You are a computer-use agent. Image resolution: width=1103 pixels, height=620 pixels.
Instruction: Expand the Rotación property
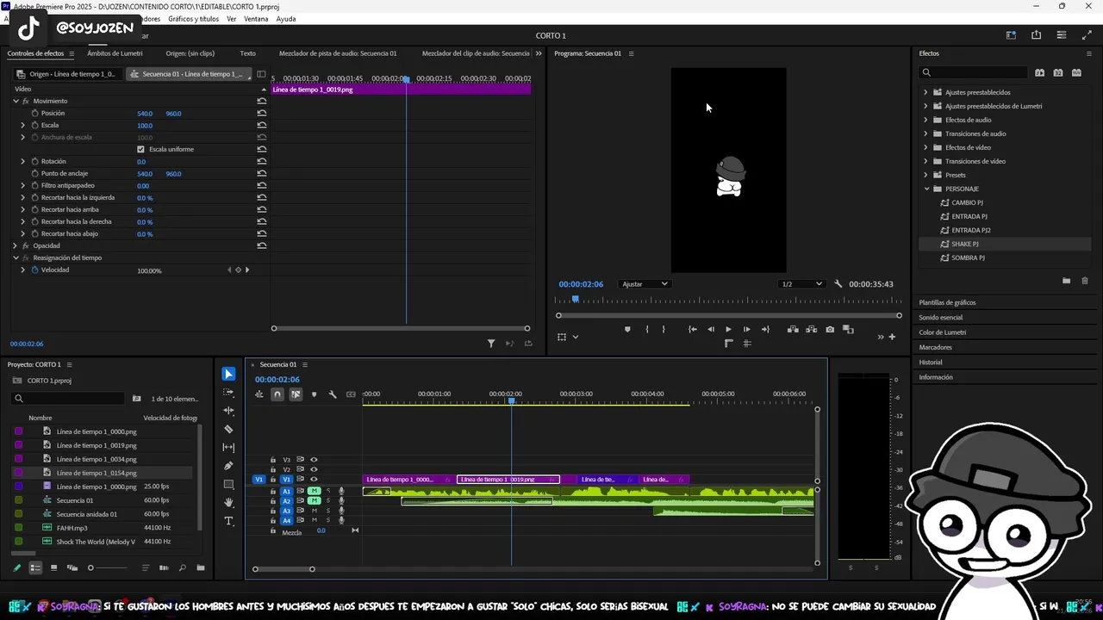point(23,161)
